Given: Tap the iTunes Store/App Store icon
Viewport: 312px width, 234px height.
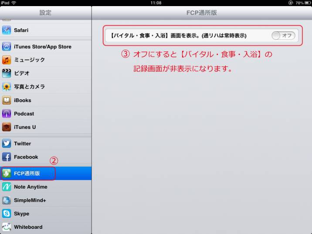Looking at the screenshot, I should (7, 47).
